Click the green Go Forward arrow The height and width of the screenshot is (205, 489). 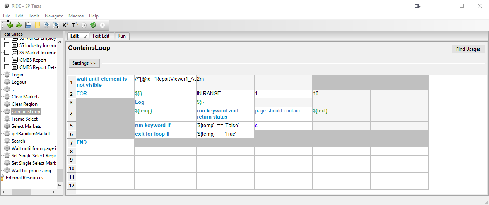click(x=19, y=25)
